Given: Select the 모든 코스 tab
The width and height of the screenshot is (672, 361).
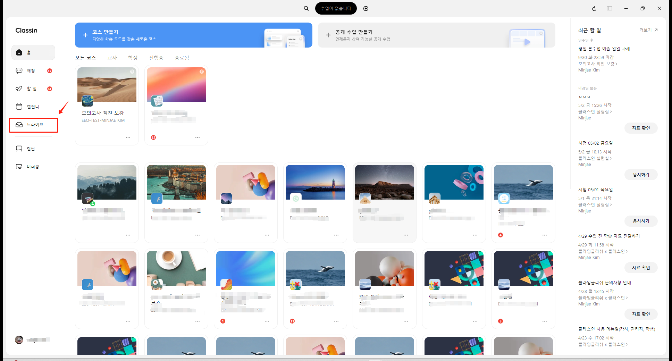Looking at the screenshot, I should click(85, 58).
